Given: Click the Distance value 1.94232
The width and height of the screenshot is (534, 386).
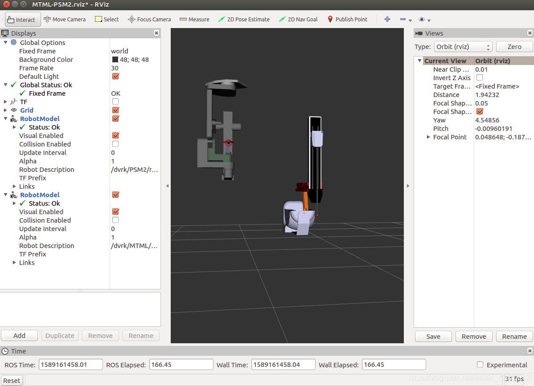Looking at the screenshot, I should pyautogui.click(x=487, y=94).
